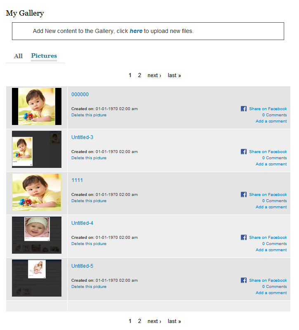The image size is (299, 330).
Task: Share Untitled-4 on Facebook text link
Action: 268,238
